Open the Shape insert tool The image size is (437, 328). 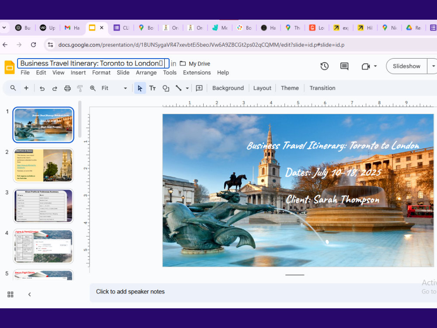click(166, 88)
